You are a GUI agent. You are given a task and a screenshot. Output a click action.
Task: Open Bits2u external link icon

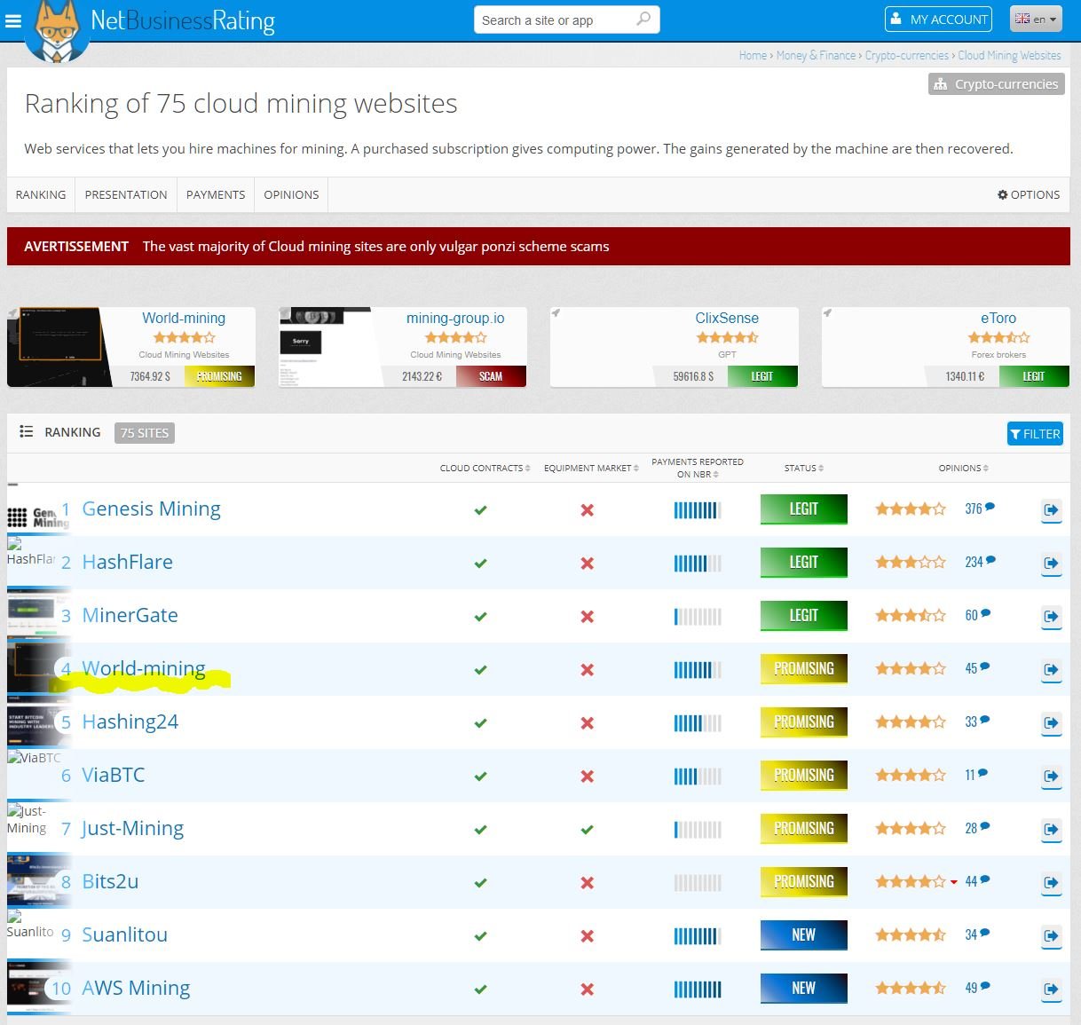(x=1052, y=882)
